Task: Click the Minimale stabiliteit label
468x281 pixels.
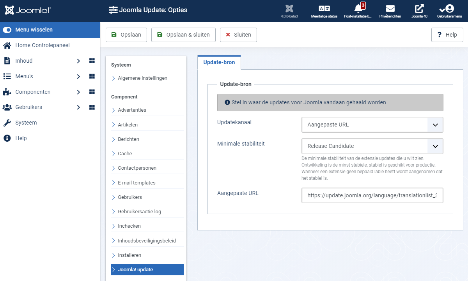Action: coord(241,144)
